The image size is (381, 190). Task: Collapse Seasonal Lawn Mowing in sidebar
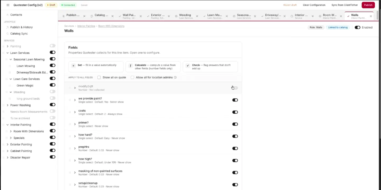[x=11, y=59]
